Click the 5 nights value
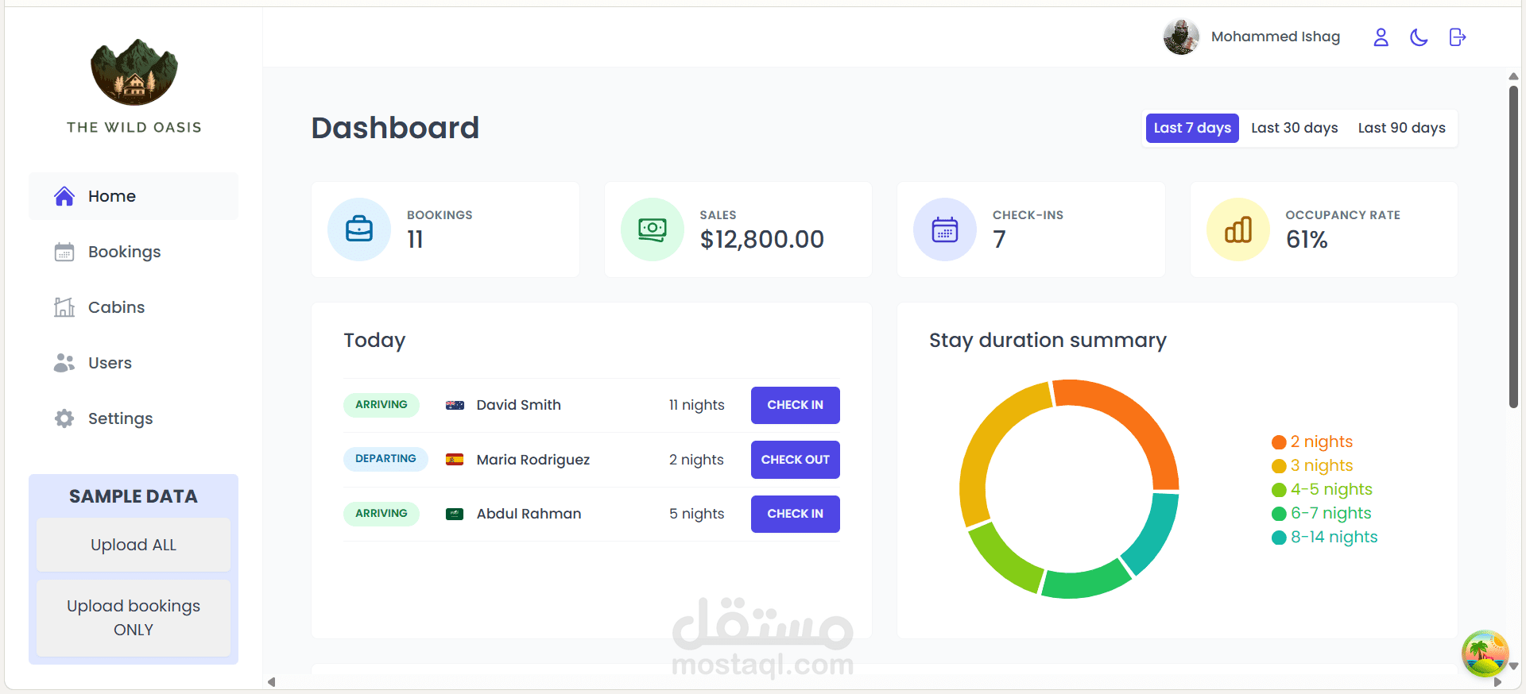This screenshot has width=1526, height=694. click(x=696, y=514)
